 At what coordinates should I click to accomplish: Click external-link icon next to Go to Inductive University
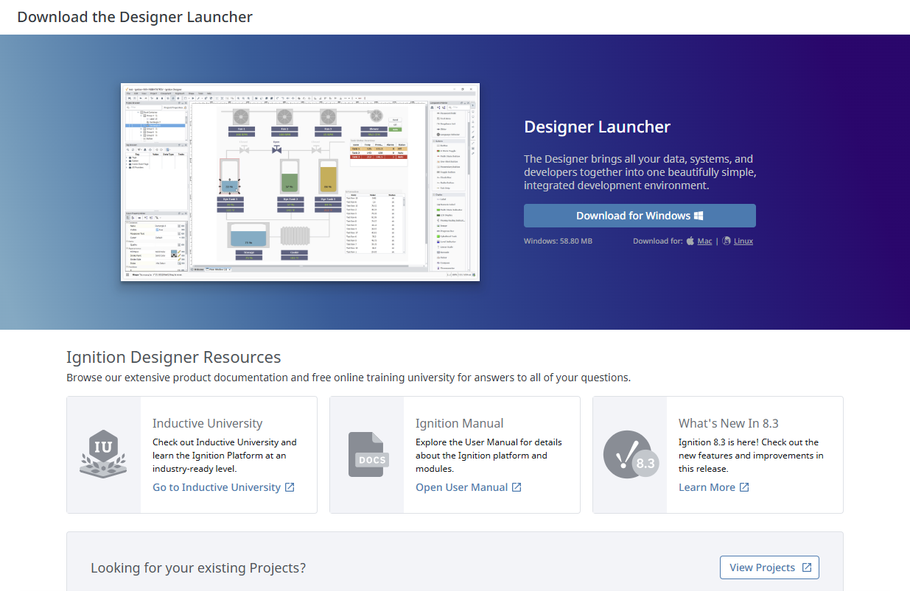[290, 487]
